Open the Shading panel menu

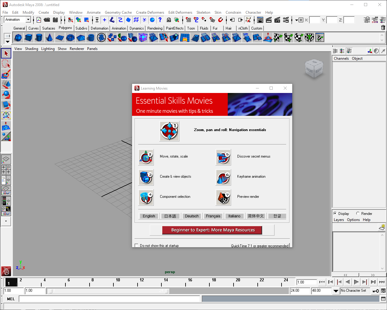pyautogui.click(x=31, y=49)
